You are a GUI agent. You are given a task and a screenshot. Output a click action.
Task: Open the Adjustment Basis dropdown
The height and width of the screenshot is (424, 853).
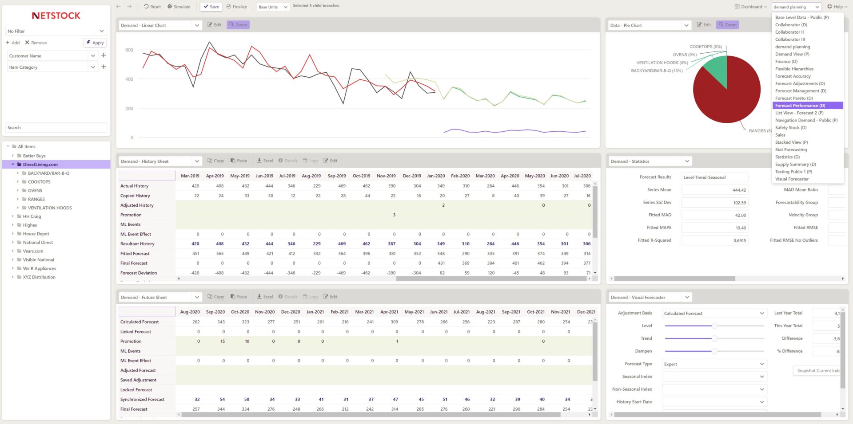point(714,314)
